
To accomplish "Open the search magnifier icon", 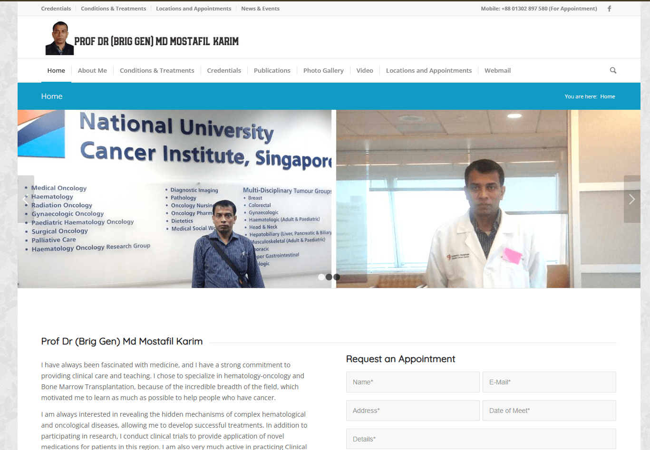I will [x=613, y=70].
